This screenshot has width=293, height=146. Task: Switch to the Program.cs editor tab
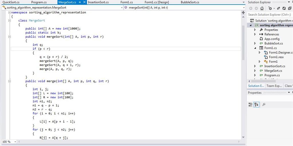click(x=39, y=2)
